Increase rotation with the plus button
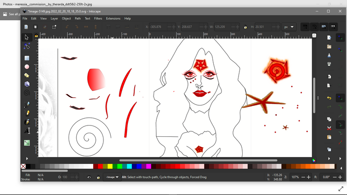Image resolution: width=347 pixels, height=195 pixels. (340, 177)
